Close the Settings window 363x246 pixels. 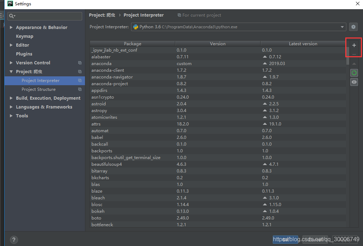(x=357, y=4)
